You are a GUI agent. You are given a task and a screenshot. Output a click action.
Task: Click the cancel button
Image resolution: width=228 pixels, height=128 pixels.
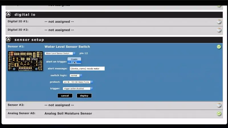coord(65,96)
